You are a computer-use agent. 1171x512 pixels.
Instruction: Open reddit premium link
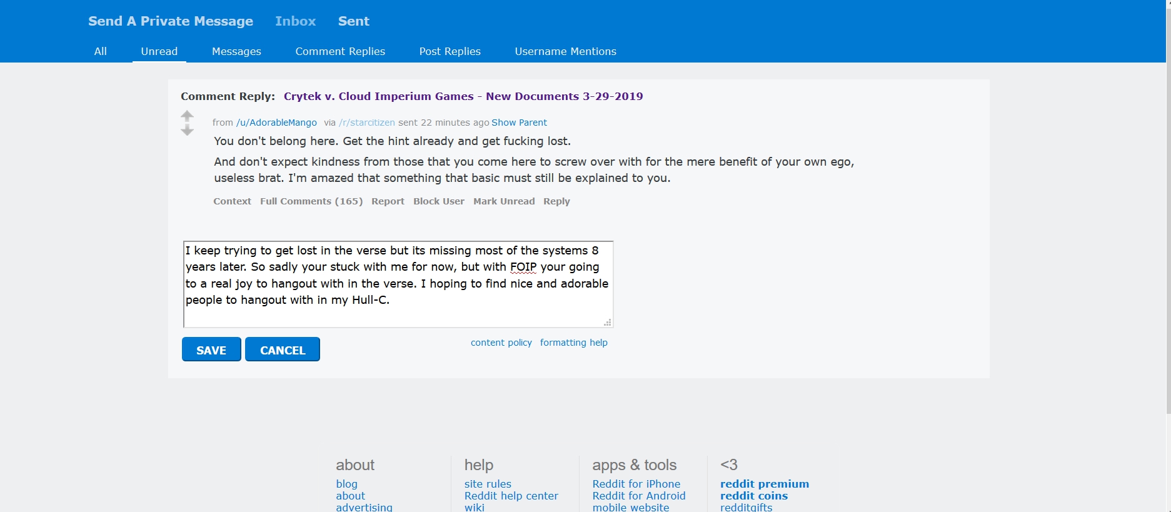coord(765,484)
